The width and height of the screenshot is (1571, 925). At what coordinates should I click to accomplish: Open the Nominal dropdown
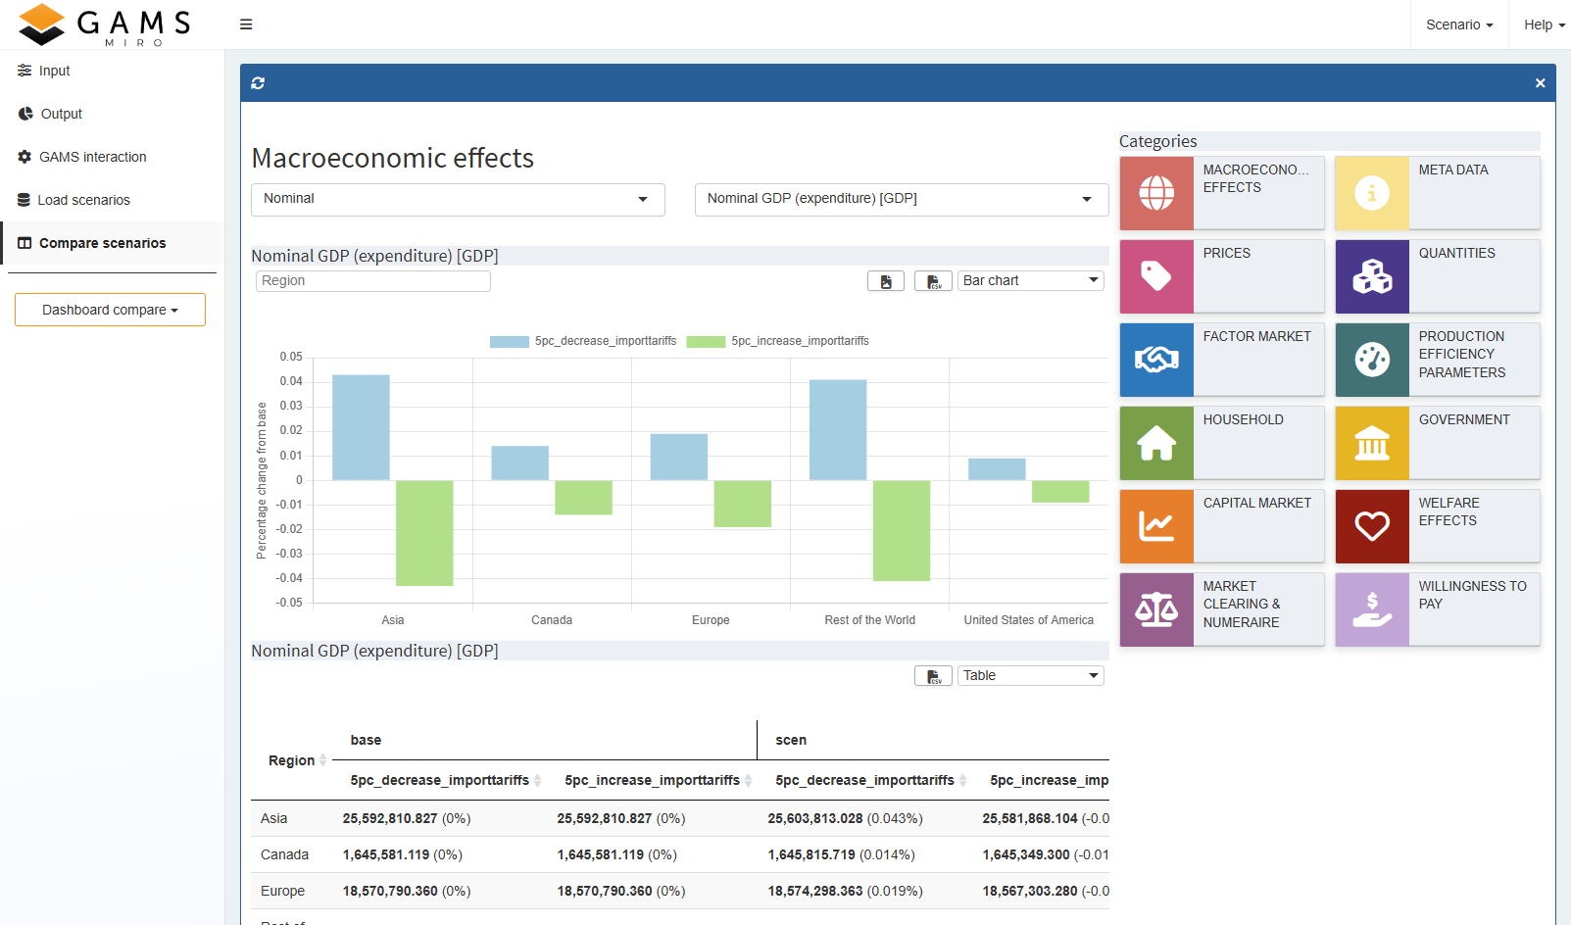(x=458, y=199)
